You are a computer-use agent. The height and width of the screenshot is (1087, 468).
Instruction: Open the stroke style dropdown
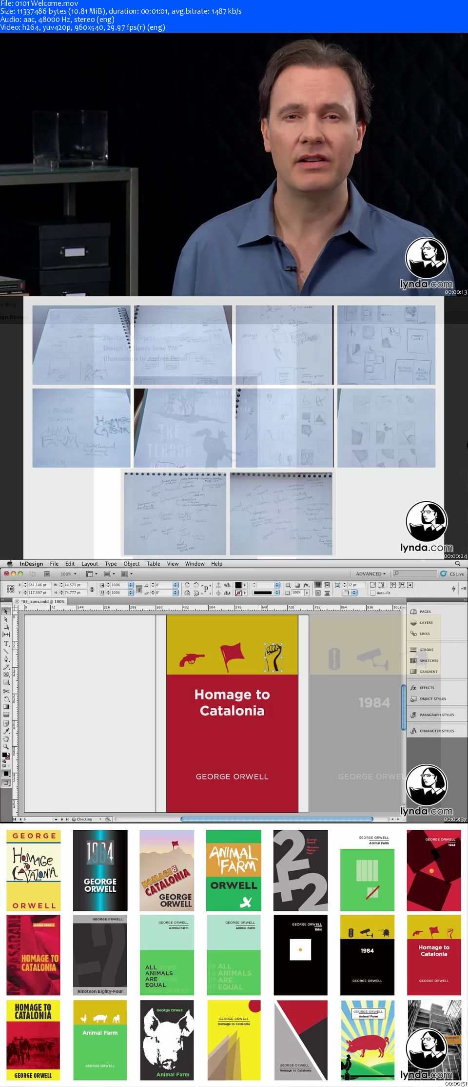[276, 593]
